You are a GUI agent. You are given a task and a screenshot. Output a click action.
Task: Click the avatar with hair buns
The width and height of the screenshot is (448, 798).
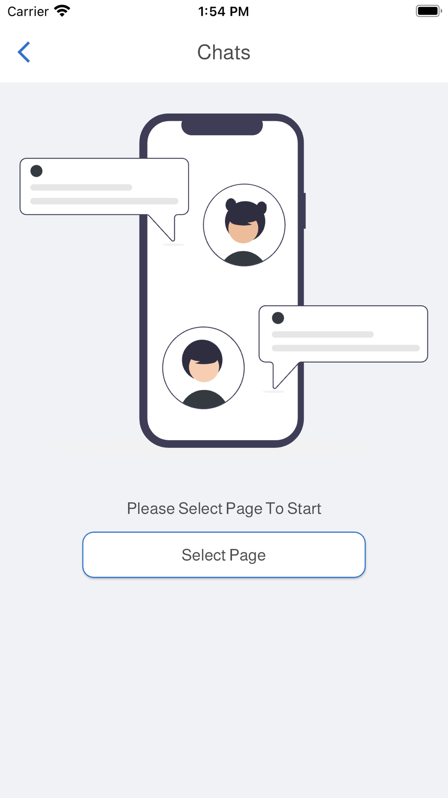pyautogui.click(x=244, y=225)
